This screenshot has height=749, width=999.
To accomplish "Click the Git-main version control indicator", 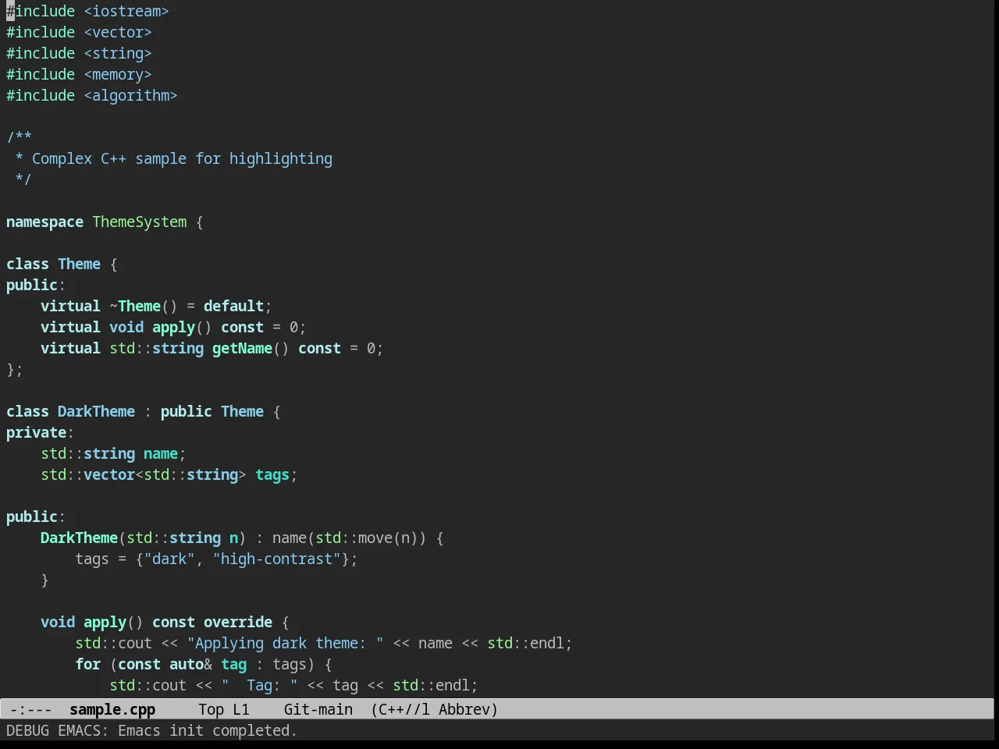I will [x=318, y=709].
